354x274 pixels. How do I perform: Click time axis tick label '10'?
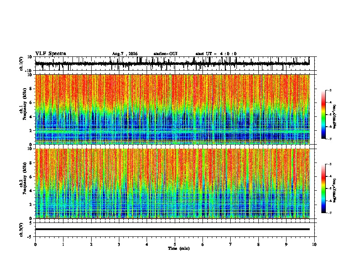(314, 244)
